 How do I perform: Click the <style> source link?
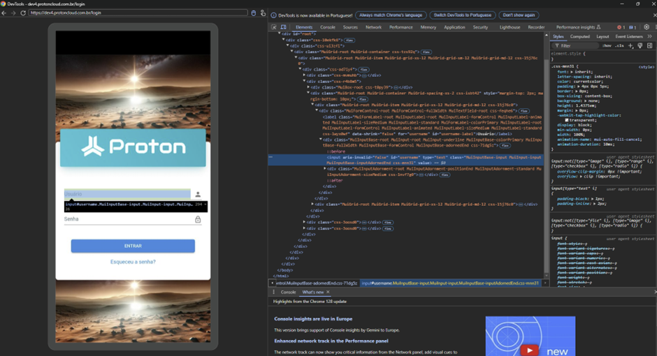click(x=646, y=67)
